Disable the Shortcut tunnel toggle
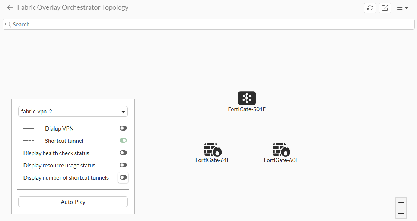The image size is (417, 221). pyautogui.click(x=123, y=141)
